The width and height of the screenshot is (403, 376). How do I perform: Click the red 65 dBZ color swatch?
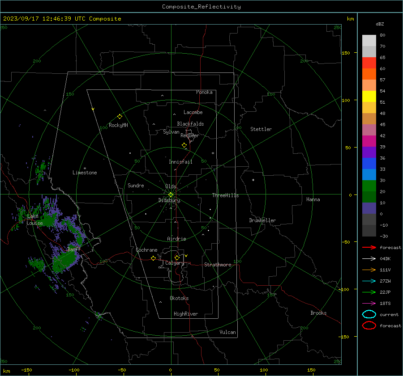(369, 63)
